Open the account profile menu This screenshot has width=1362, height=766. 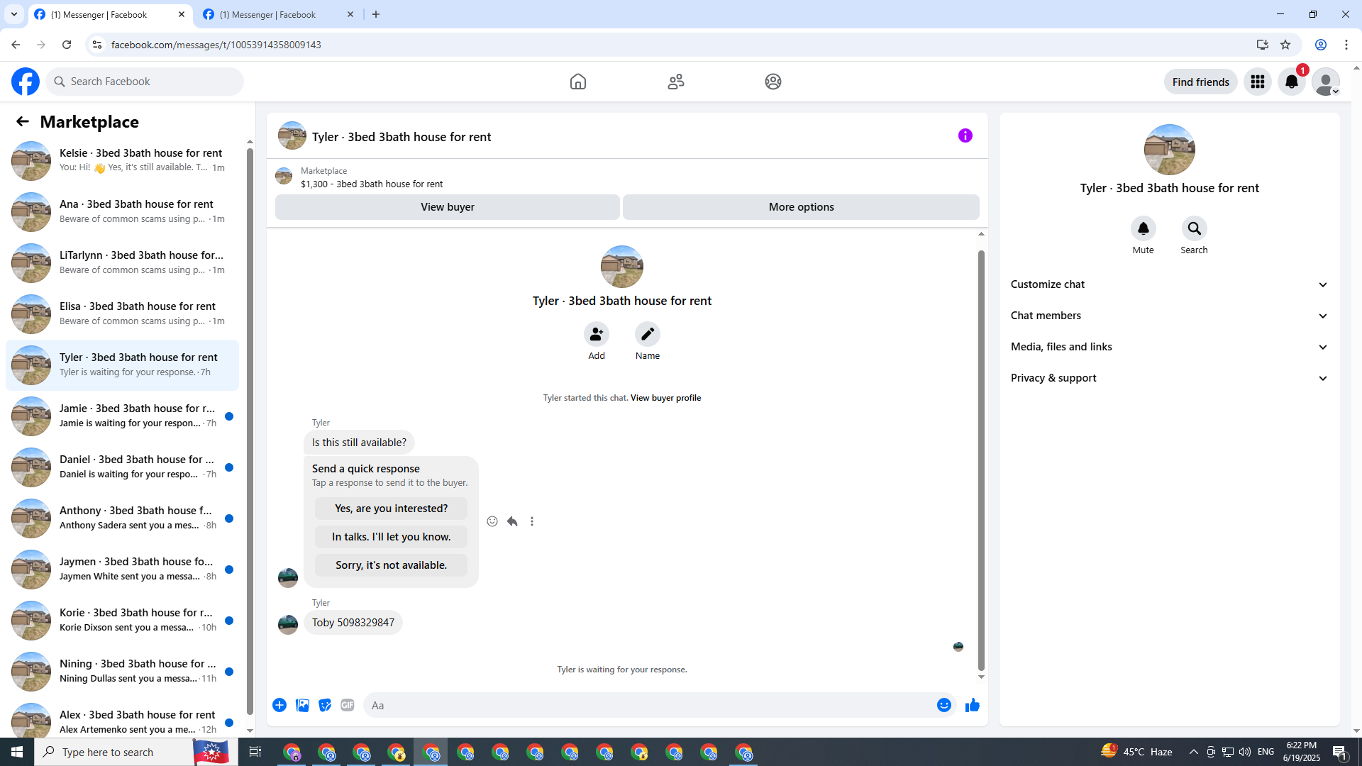[x=1326, y=82]
